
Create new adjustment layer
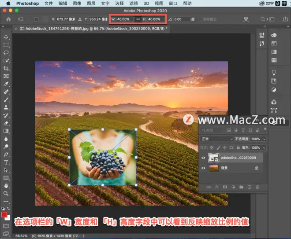click(x=233, y=187)
